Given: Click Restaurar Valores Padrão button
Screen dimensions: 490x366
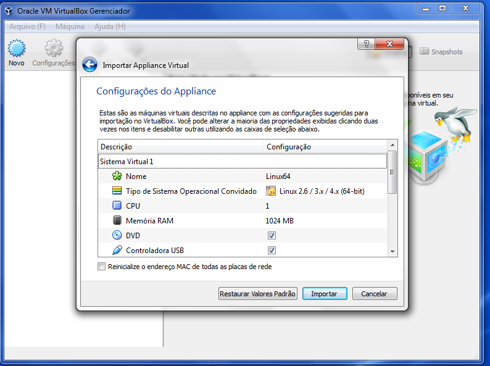Looking at the screenshot, I should 258,294.
